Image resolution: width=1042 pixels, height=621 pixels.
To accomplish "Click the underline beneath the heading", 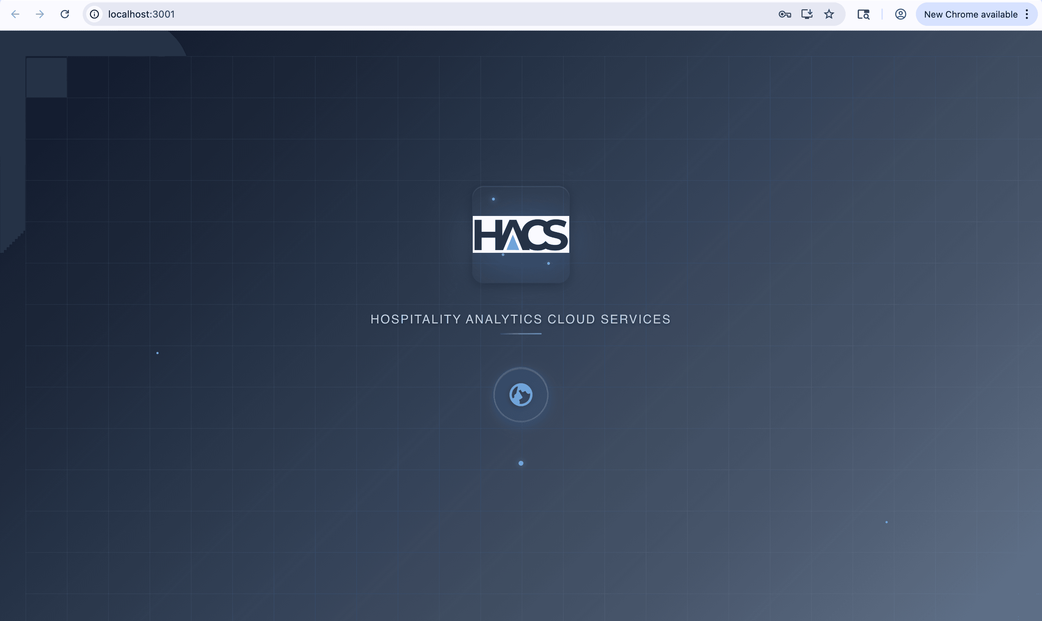I will pos(521,334).
